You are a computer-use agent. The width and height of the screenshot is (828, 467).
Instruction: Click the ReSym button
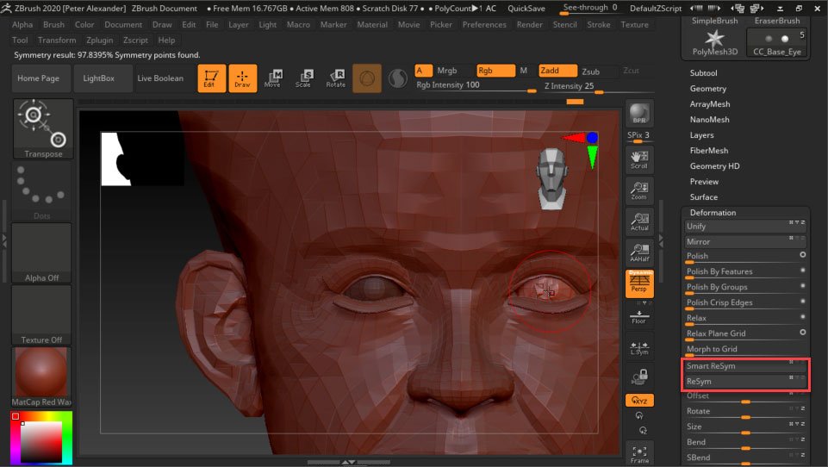click(x=744, y=381)
